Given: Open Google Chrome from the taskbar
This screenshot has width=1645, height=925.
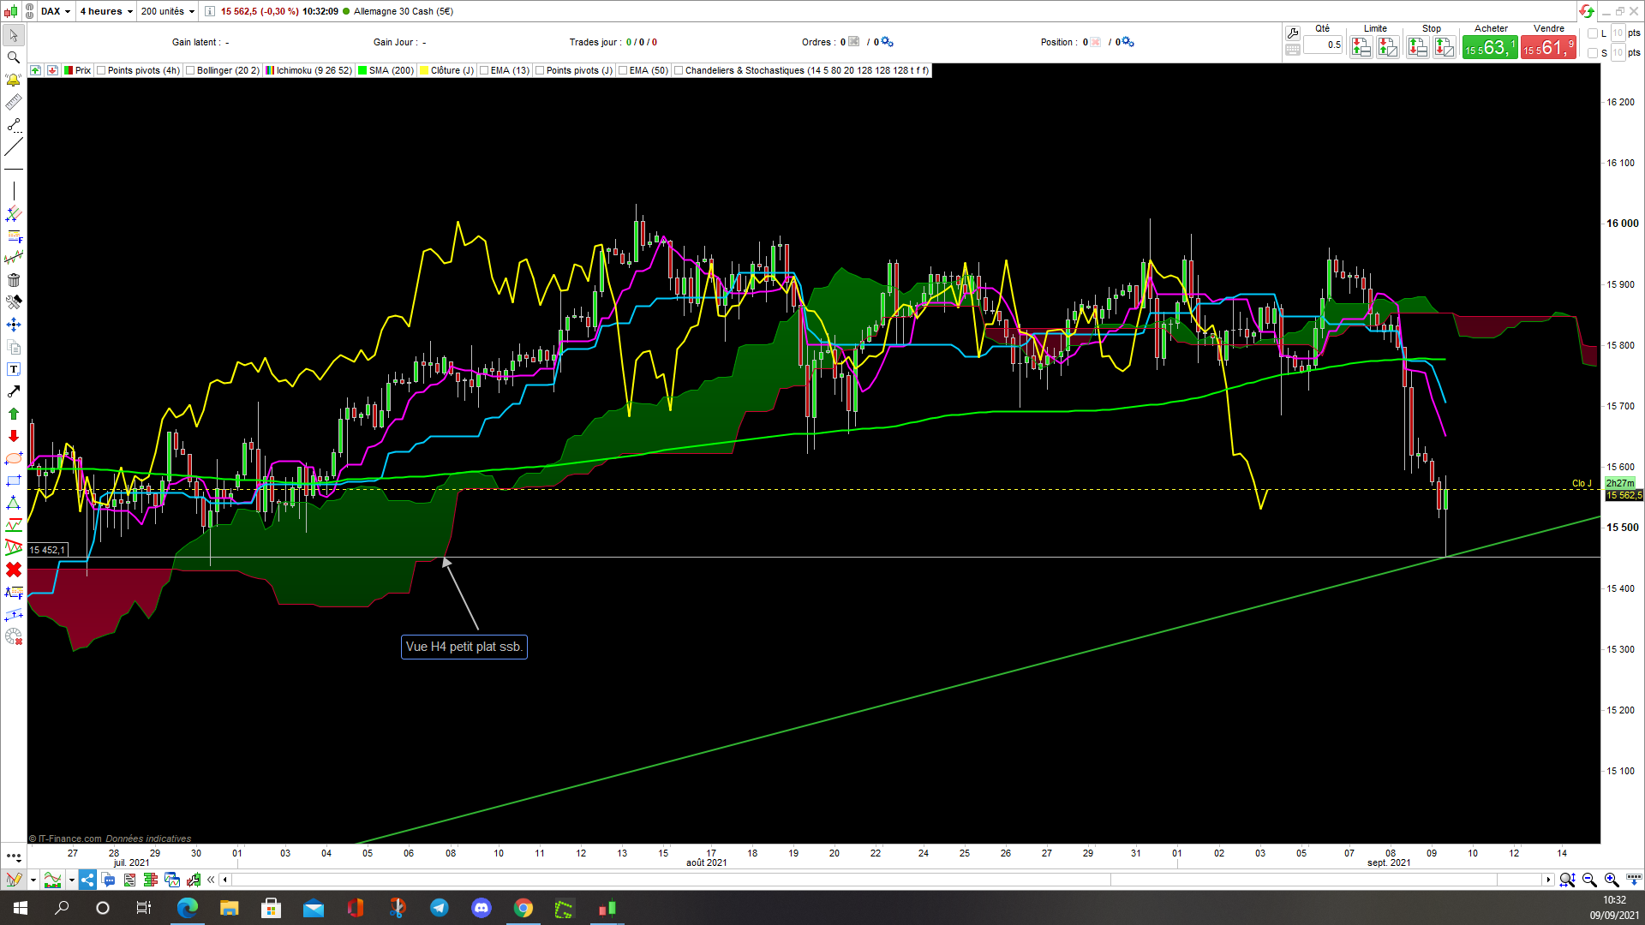Looking at the screenshot, I should [523, 908].
